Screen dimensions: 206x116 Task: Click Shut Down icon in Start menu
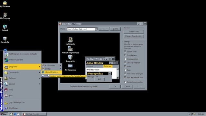tap(6, 108)
